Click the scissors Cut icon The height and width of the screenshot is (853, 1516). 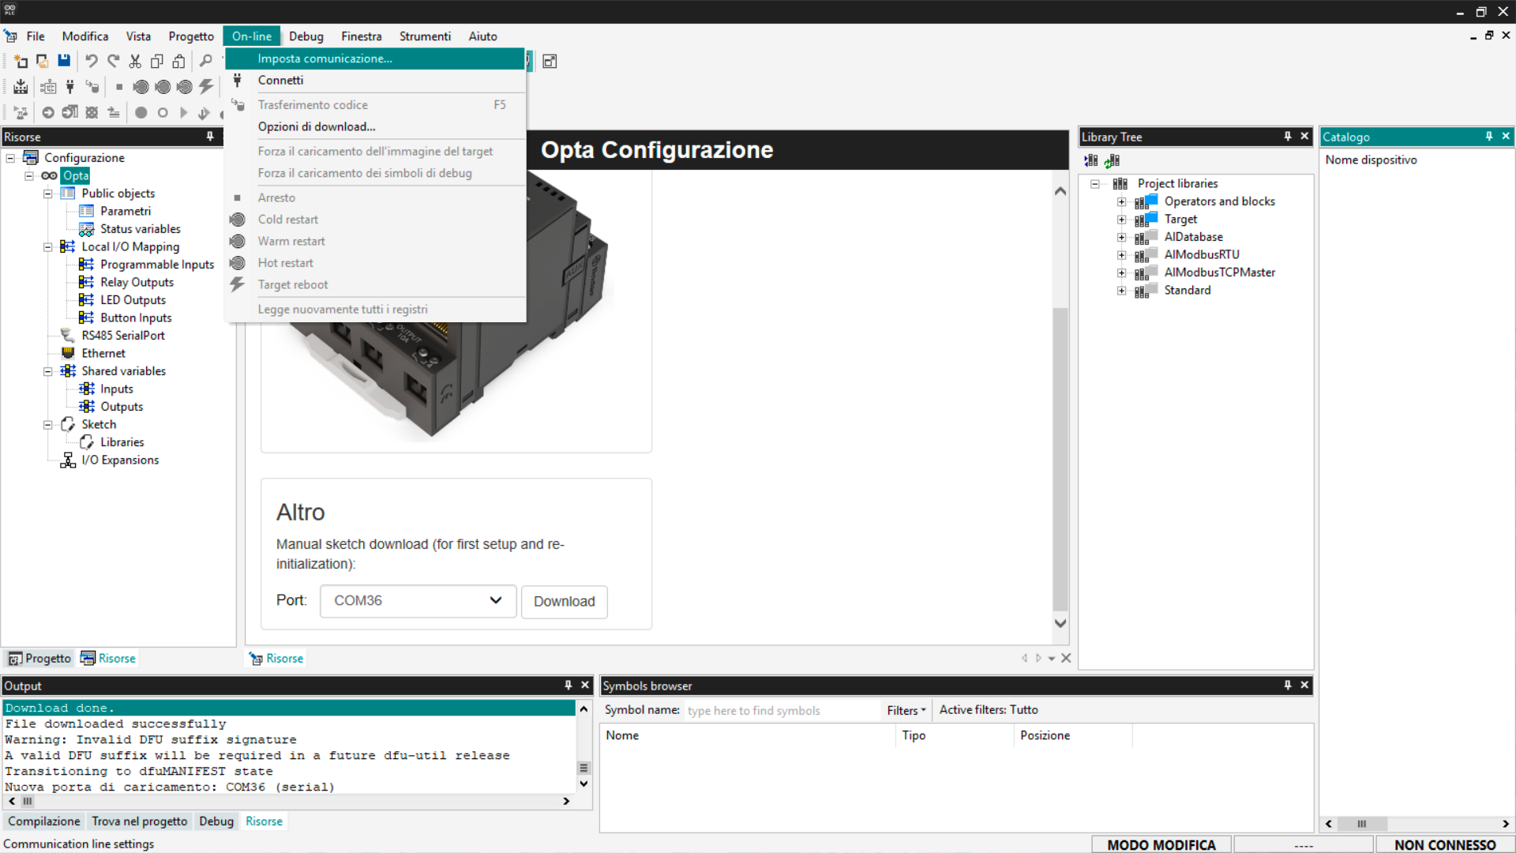coord(135,61)
